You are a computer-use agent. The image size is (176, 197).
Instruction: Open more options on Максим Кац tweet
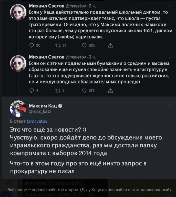(171, 106)
